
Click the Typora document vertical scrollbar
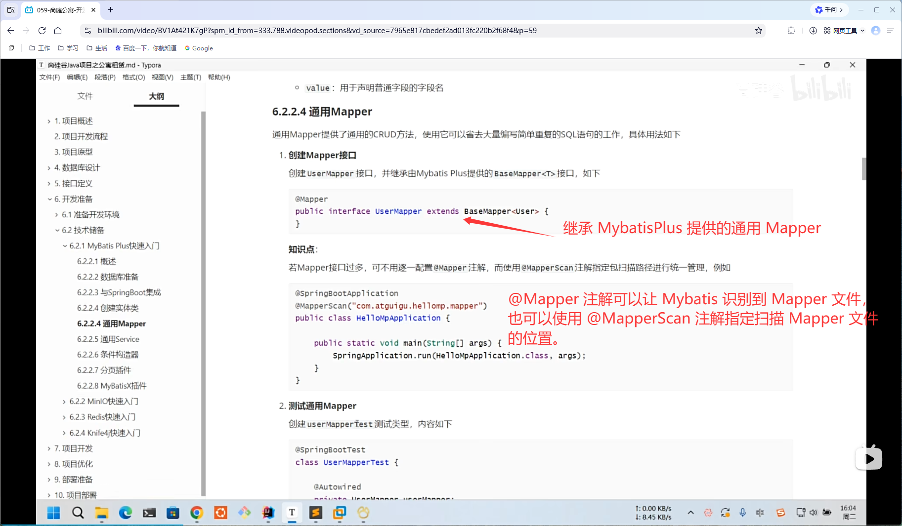[x=864, y=169]
